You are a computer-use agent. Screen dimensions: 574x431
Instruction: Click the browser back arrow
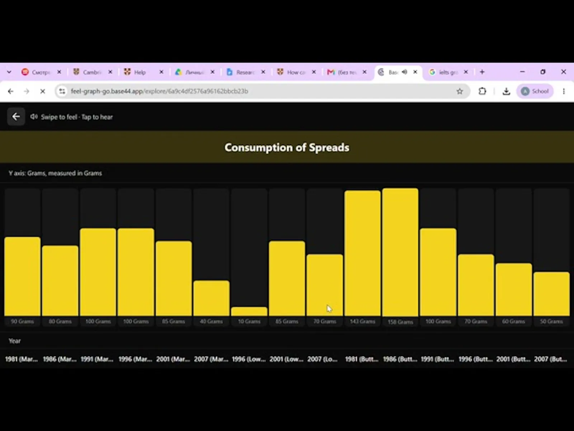(10, 91)
